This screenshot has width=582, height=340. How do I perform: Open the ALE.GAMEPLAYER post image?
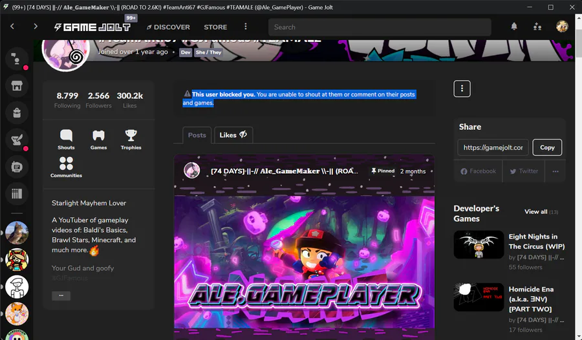coord(304,262)
